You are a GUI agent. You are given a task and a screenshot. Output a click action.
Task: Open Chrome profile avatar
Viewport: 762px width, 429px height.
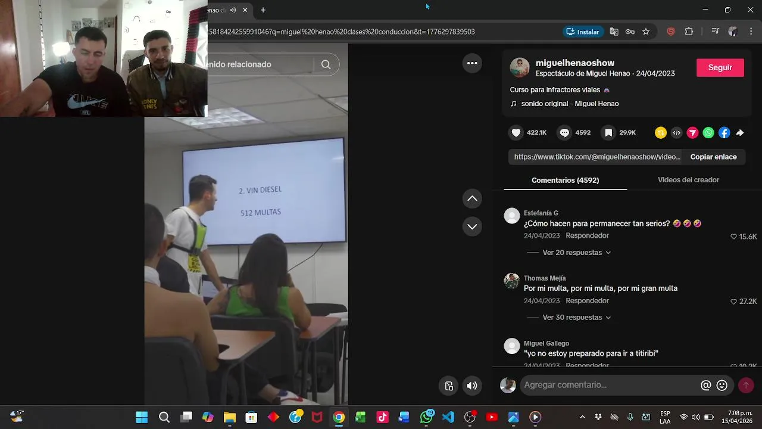point(733,32)
